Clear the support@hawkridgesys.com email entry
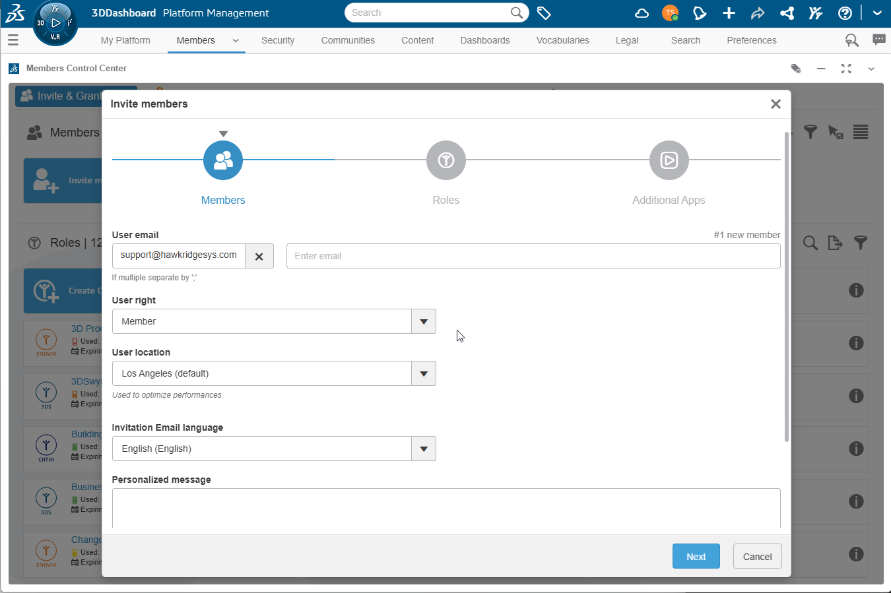This screenshot has height=593, width=891. [x=259, y=256]
